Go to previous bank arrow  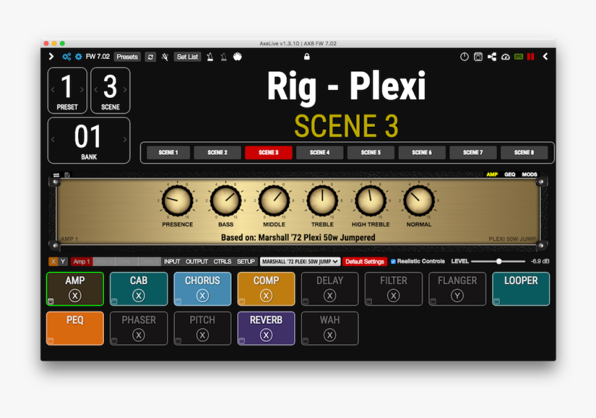53,139
